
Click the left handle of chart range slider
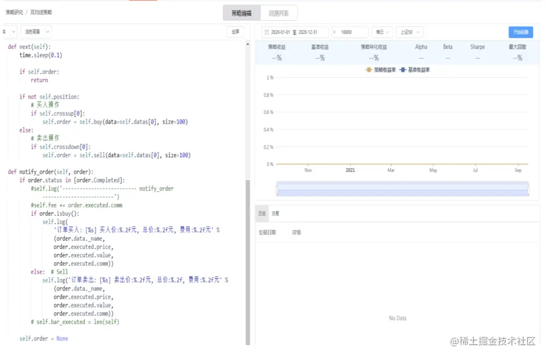(277, 190)
